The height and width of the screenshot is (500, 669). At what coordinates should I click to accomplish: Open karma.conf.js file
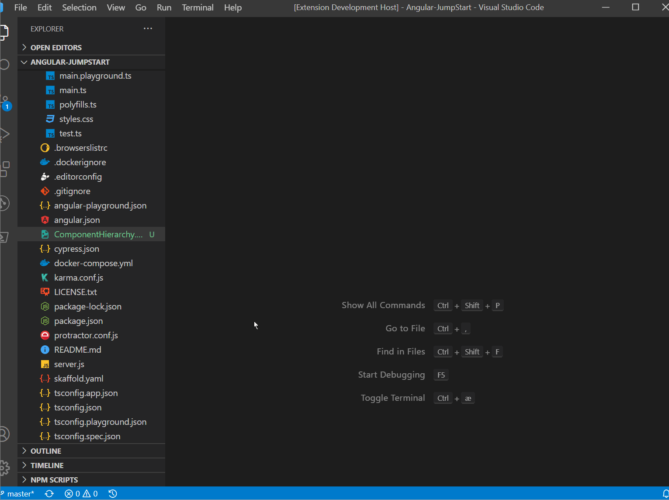pyautogui.click(x=91, y=278)
